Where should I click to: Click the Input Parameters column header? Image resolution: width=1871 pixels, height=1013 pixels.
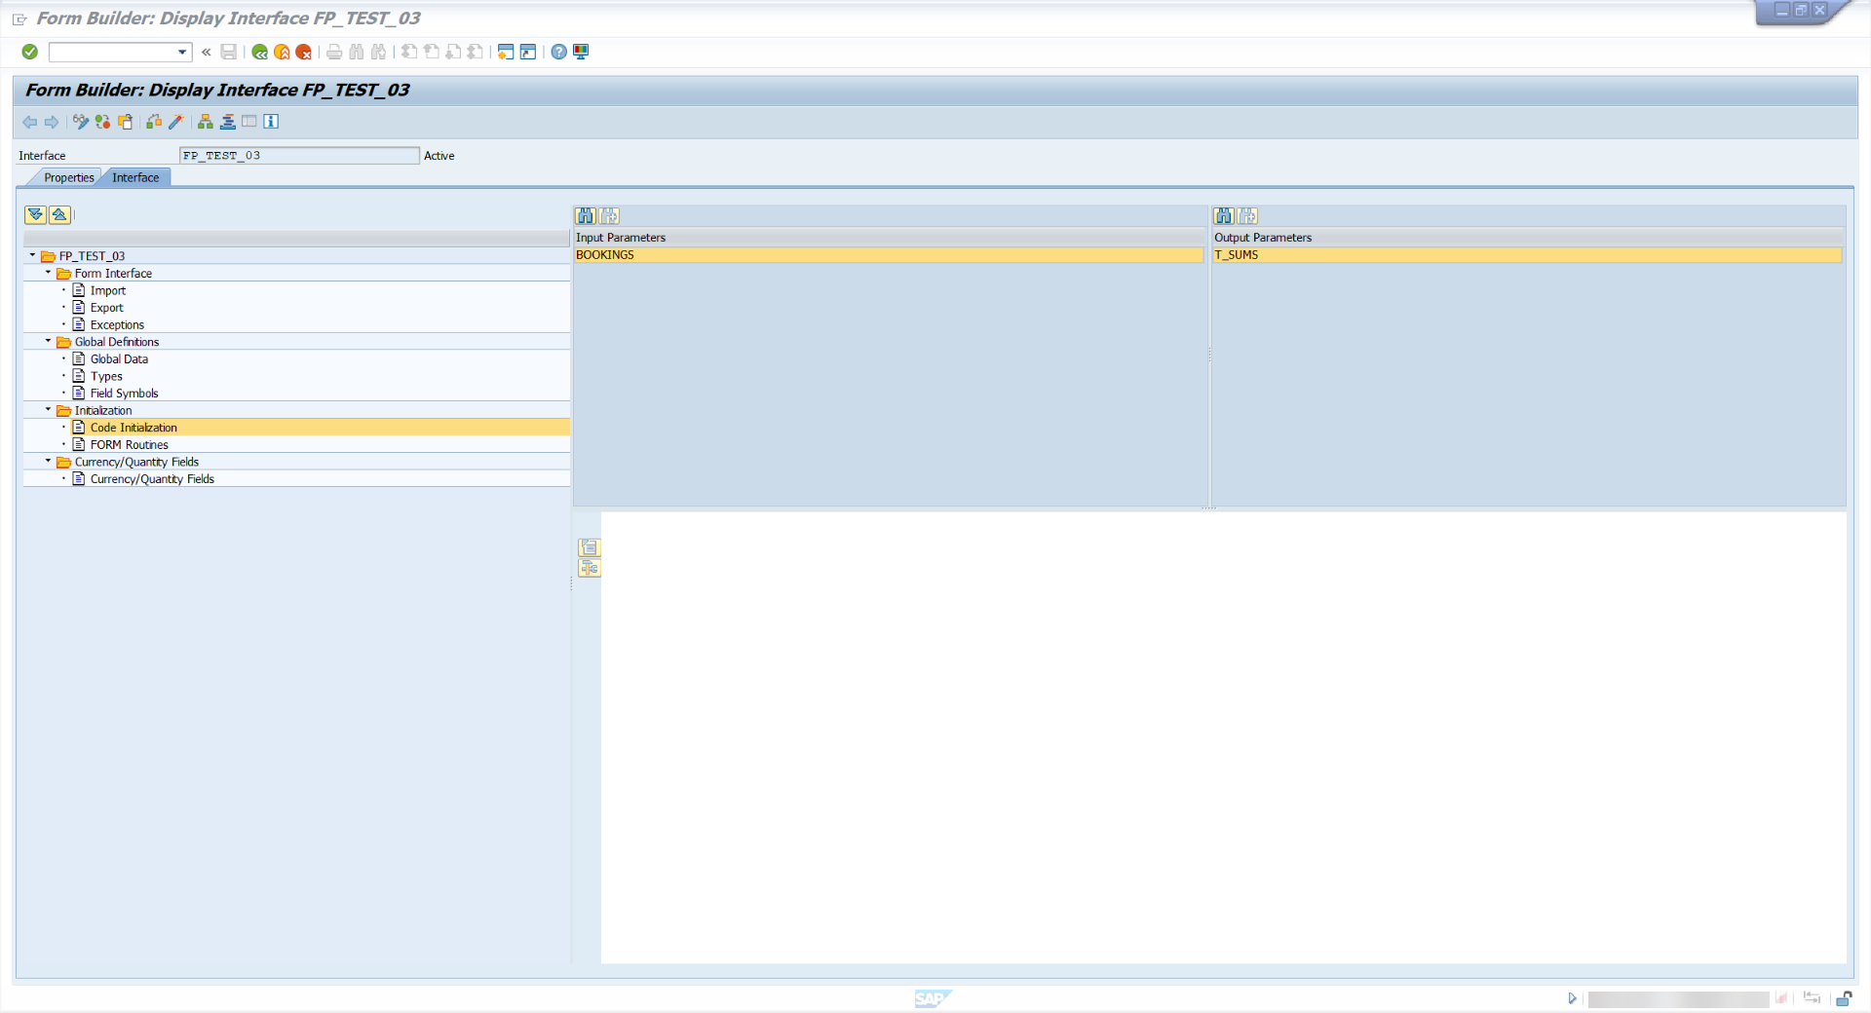coord(889,238)
